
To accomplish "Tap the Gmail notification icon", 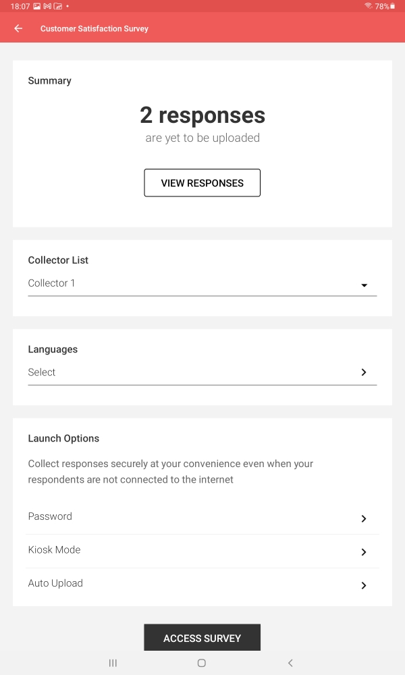I will pos(47,6).
